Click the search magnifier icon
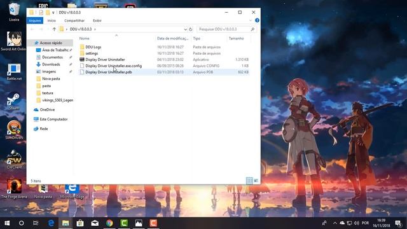Viewport: 407px width, 229px height. pyautogui.click(x=252, y=29)
